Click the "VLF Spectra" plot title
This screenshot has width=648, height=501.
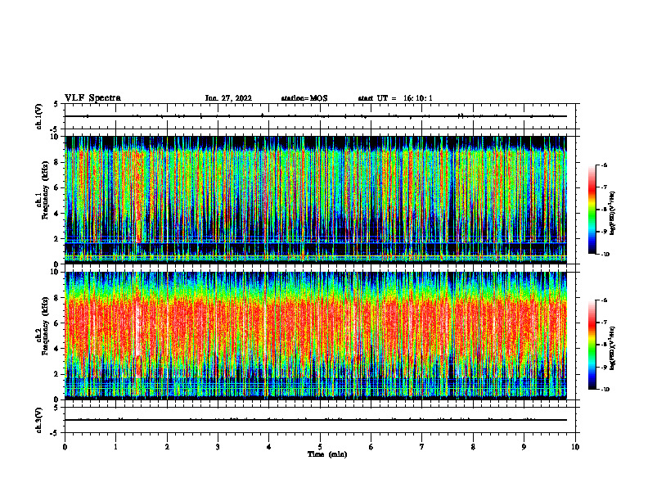point(92,98)
